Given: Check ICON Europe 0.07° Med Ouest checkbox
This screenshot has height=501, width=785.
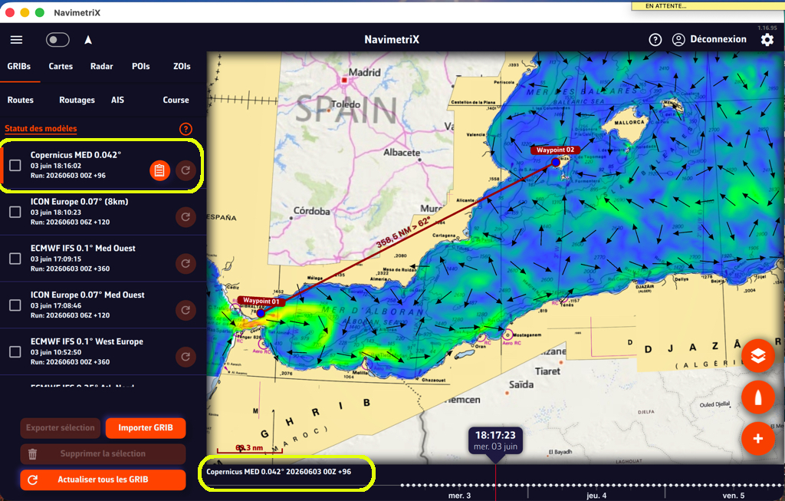Looking at the screenshot, I should 15,305.
